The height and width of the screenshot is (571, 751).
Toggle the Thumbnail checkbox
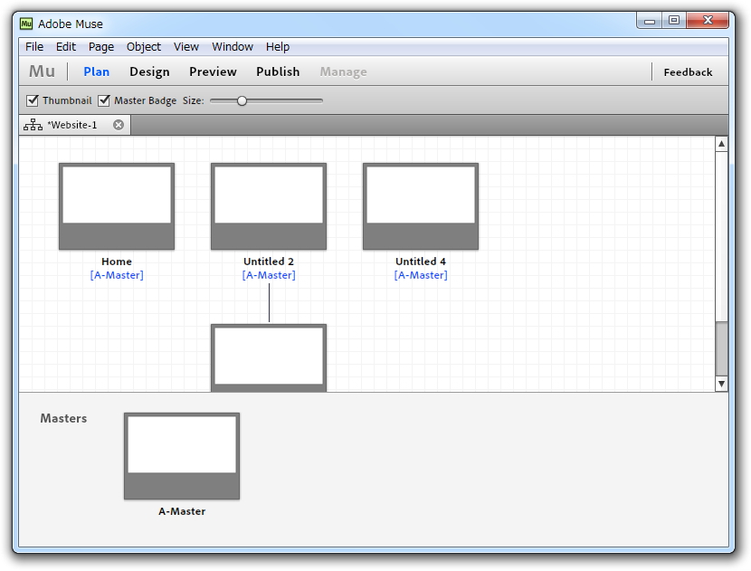pos(33,100)
